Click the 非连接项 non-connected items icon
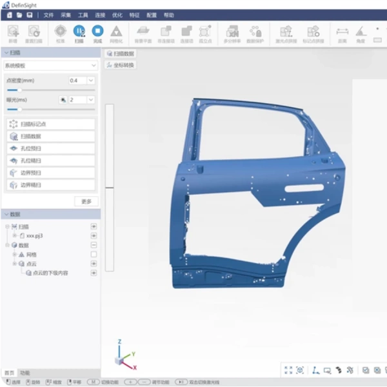The image size is (387, 387). tap(166, 31)
